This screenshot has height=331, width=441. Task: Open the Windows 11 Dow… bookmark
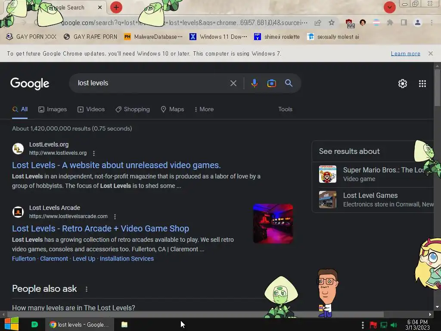pyautogui.click(x=218, y=37)
